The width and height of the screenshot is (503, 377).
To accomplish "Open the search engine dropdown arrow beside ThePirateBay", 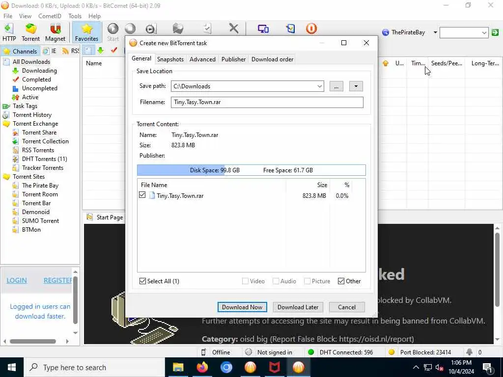I will [435, 32].
